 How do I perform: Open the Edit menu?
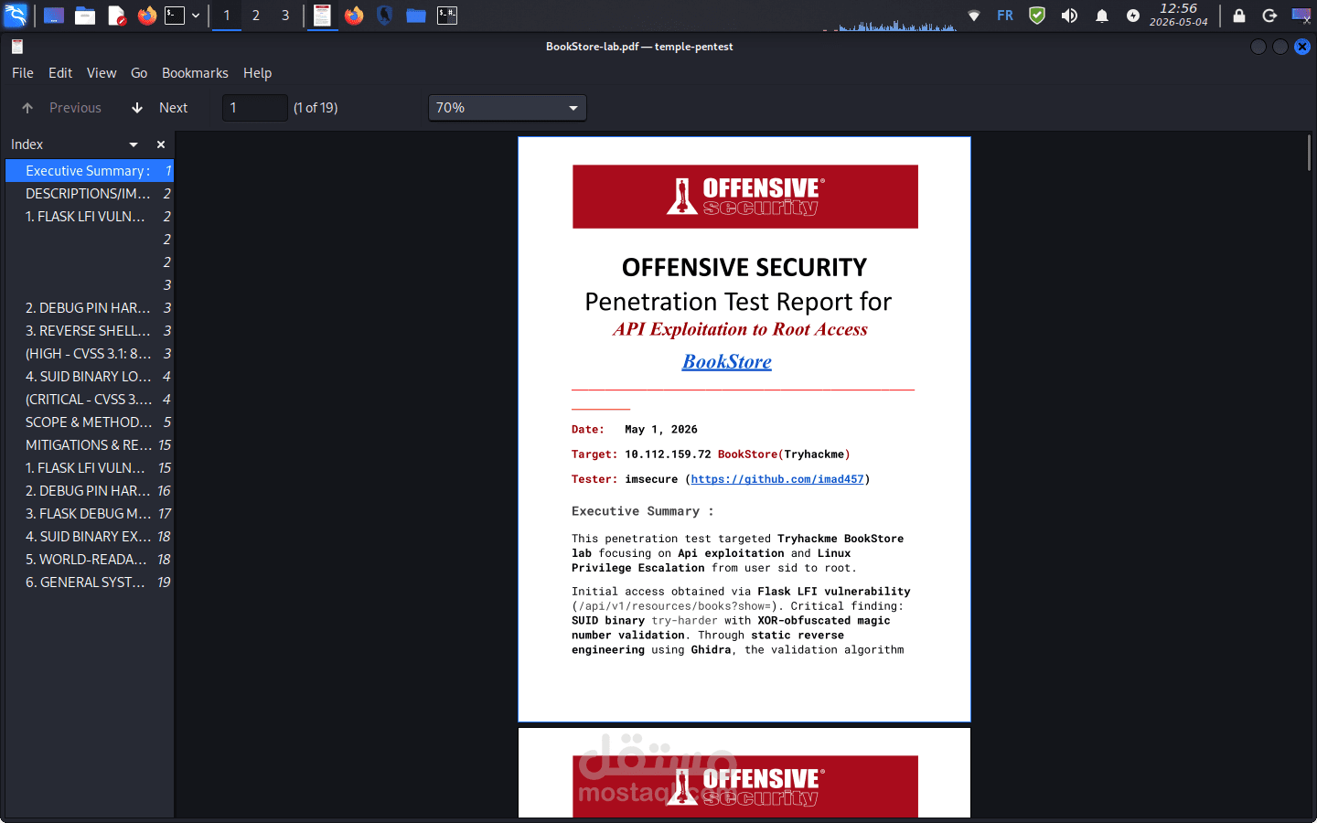pos(60,73)
